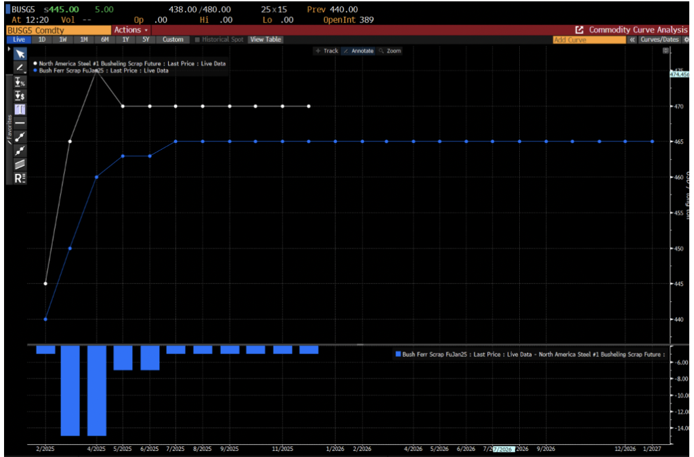Pick the percent change measure tool
This screenshot has width=694, height=457.
coord(20,82)
